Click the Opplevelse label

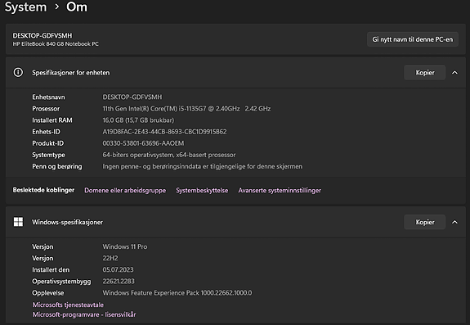(48, 293)
